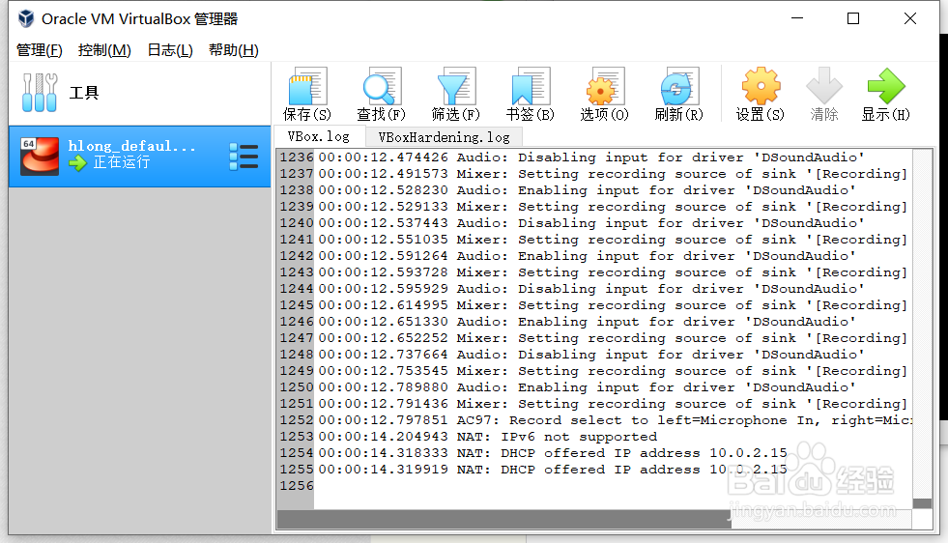Click the Discard (清除) arrow icon
948x543 pixels.
coord(824,86)
